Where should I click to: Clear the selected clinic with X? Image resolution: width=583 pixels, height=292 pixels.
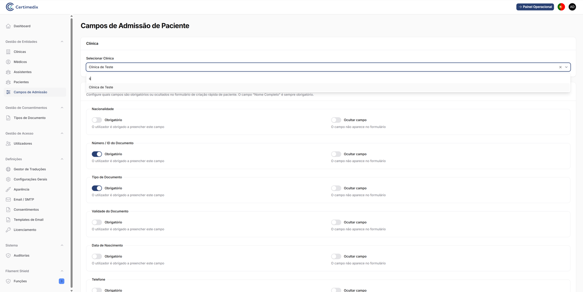pos(560,67)
